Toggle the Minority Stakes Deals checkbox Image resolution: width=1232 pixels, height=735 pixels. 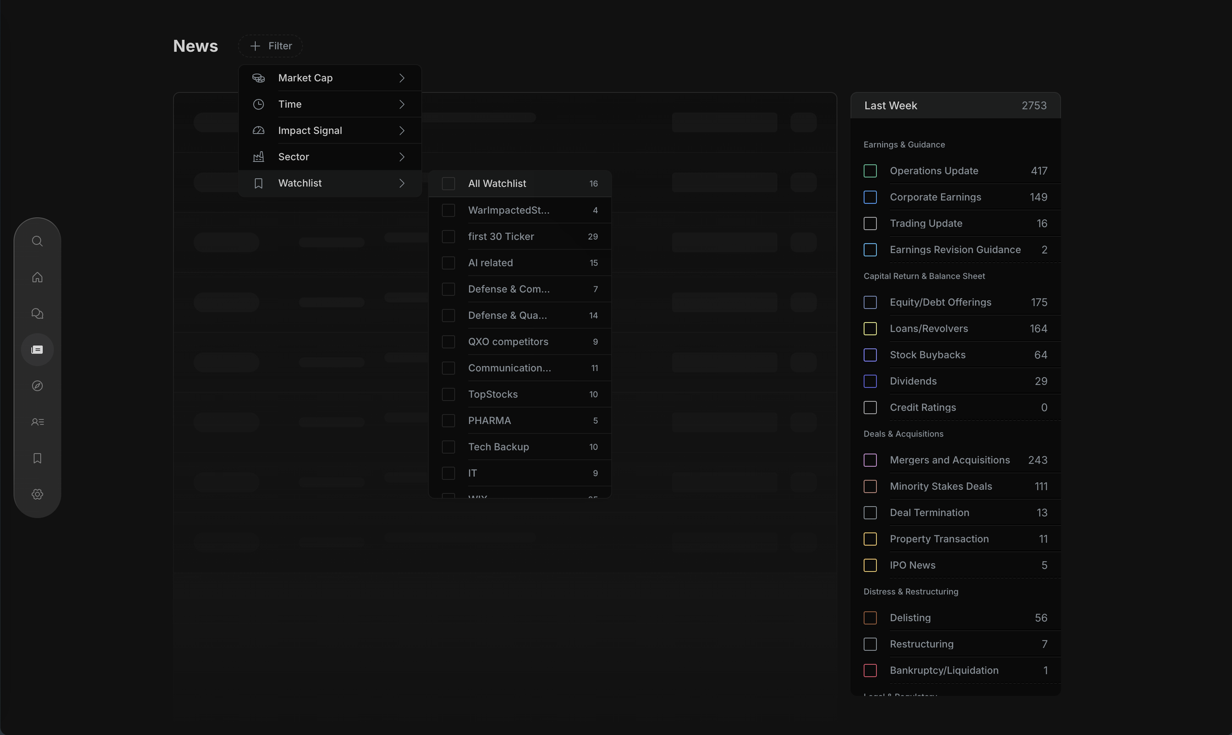(x=870, y=487)
